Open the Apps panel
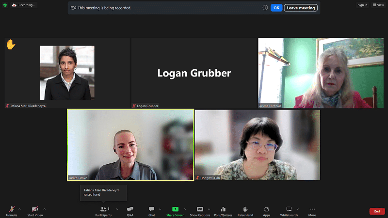 point(266,211)
